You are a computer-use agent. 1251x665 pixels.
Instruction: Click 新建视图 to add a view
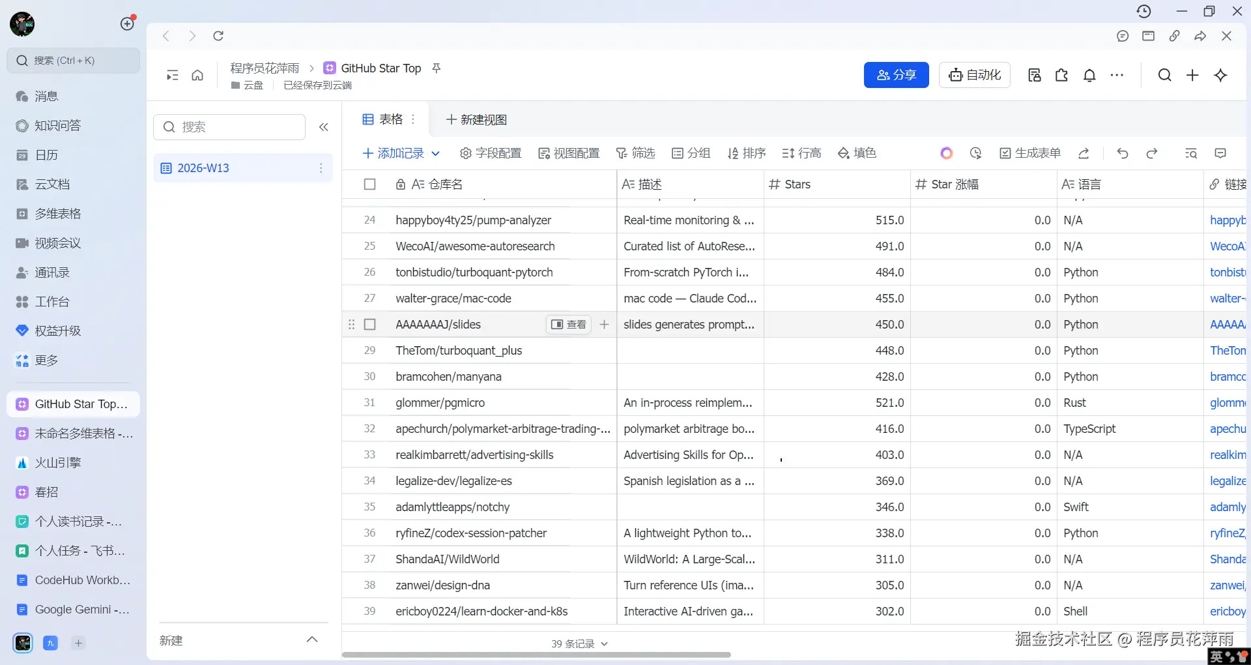pos(476,120)
